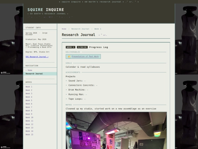This screenshot has width=198, height=149.
Task: Click the Major: Dual Focus Studio Art text
Action: pos(39,46)
